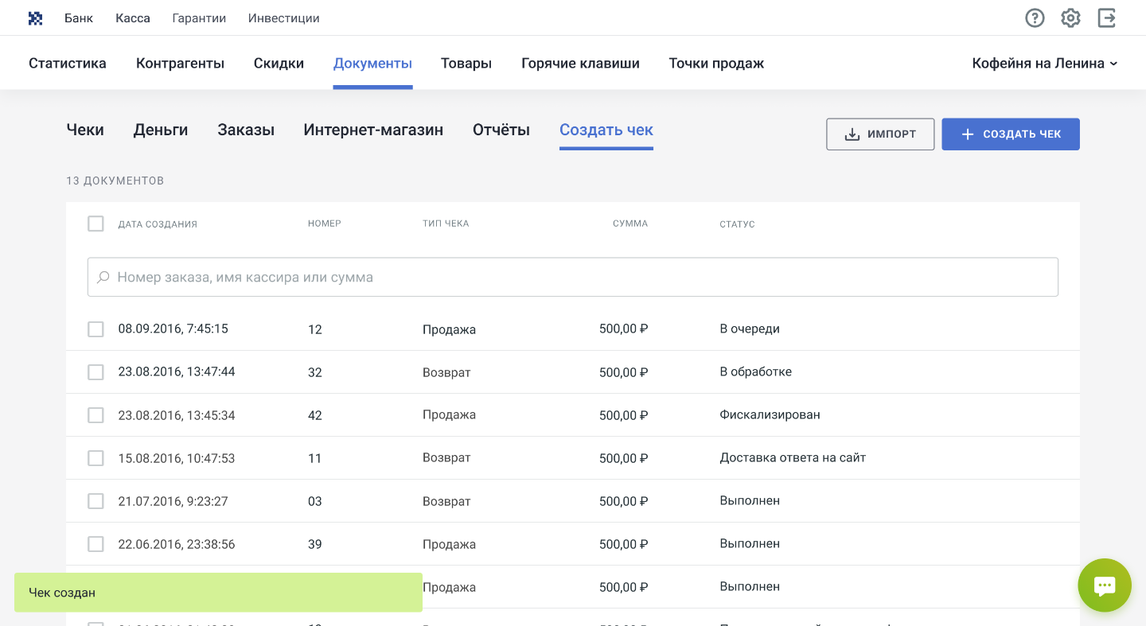Check the row dated 22.06.2016, 23:38:56
1146x626 pixels.
coord(95,543)
